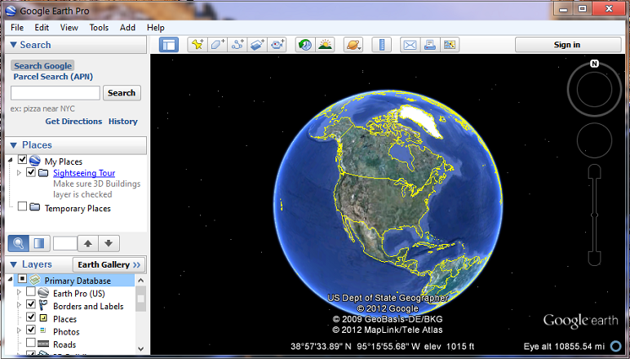Enable the Earth Pro (US) layer
The image size is (630, 359).
(x=31, y=291)
